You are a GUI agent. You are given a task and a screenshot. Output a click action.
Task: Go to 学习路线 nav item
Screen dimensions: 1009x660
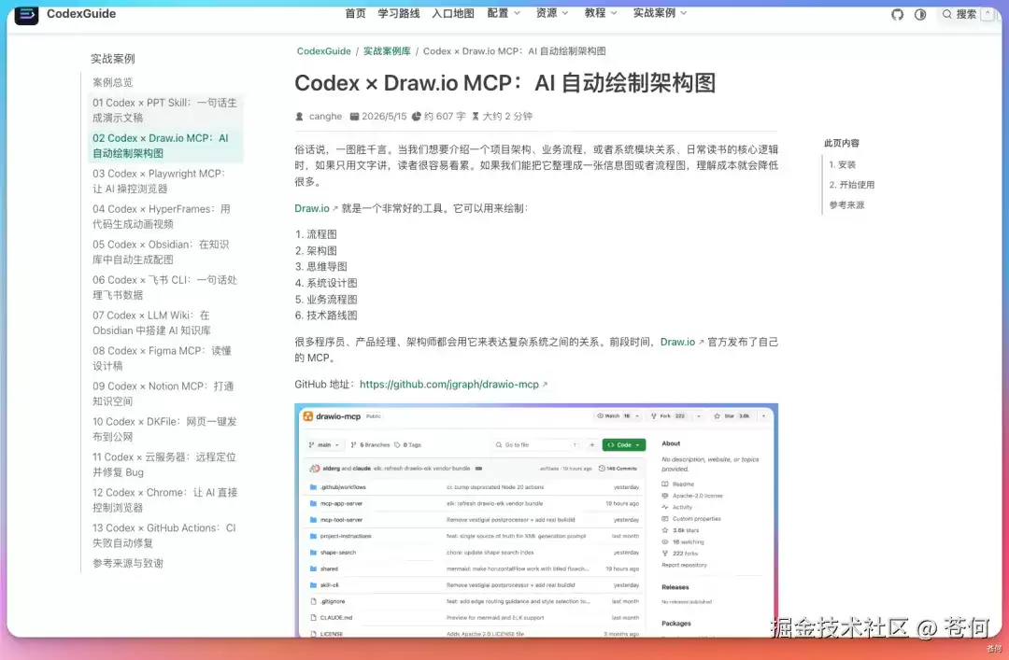coord(398,13)
